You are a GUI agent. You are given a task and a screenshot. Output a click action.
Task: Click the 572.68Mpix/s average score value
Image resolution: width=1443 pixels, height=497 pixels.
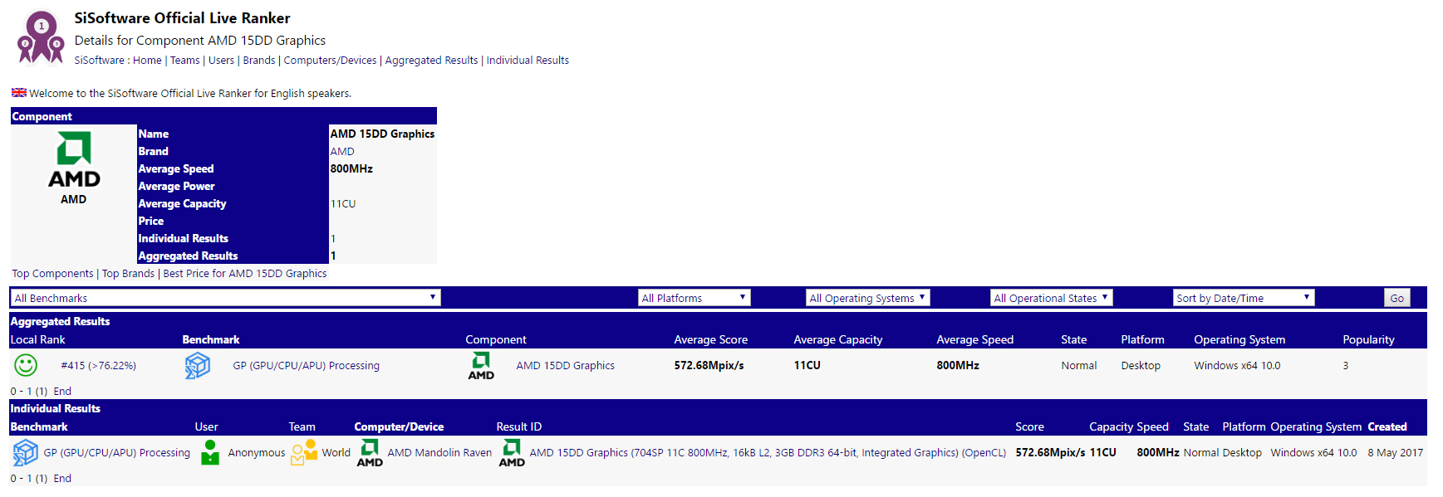709,365
